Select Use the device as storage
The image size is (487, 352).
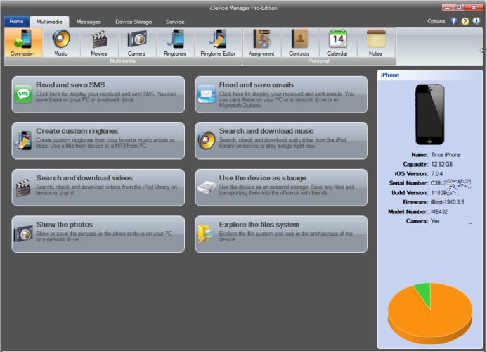[x=281, y=187]
